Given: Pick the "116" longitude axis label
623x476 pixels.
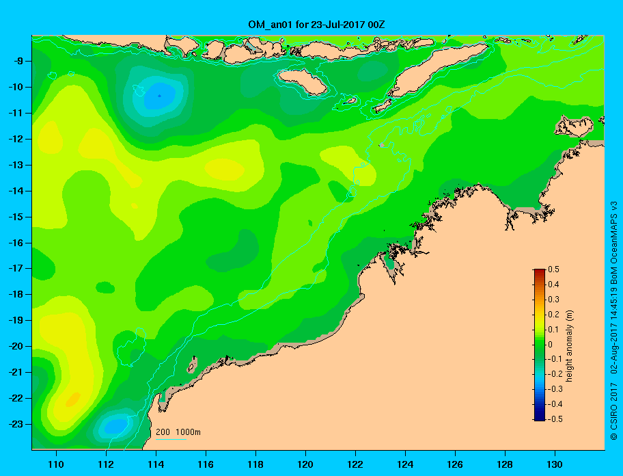Looking at the screenshot, I should (206, 464).
